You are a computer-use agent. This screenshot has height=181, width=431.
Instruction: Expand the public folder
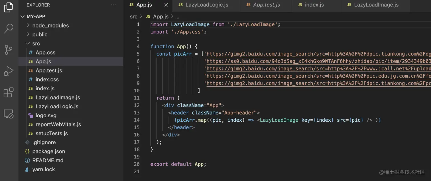[x=28, y=34]
